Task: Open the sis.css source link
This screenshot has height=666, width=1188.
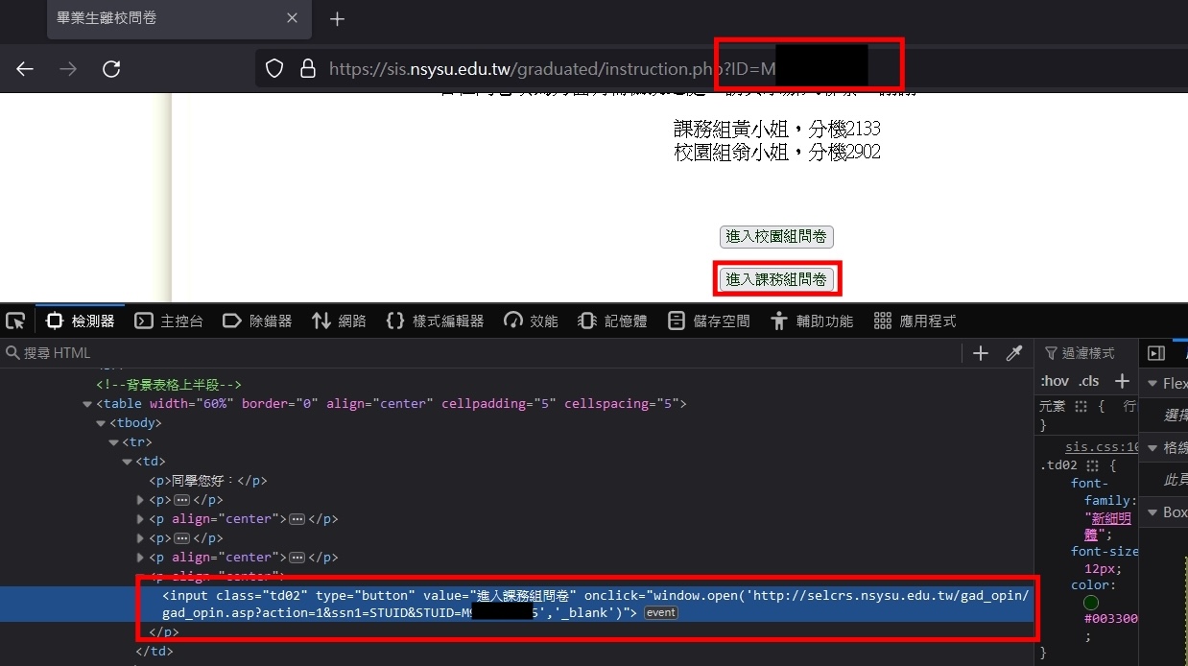Action: tap(1102, 447)
